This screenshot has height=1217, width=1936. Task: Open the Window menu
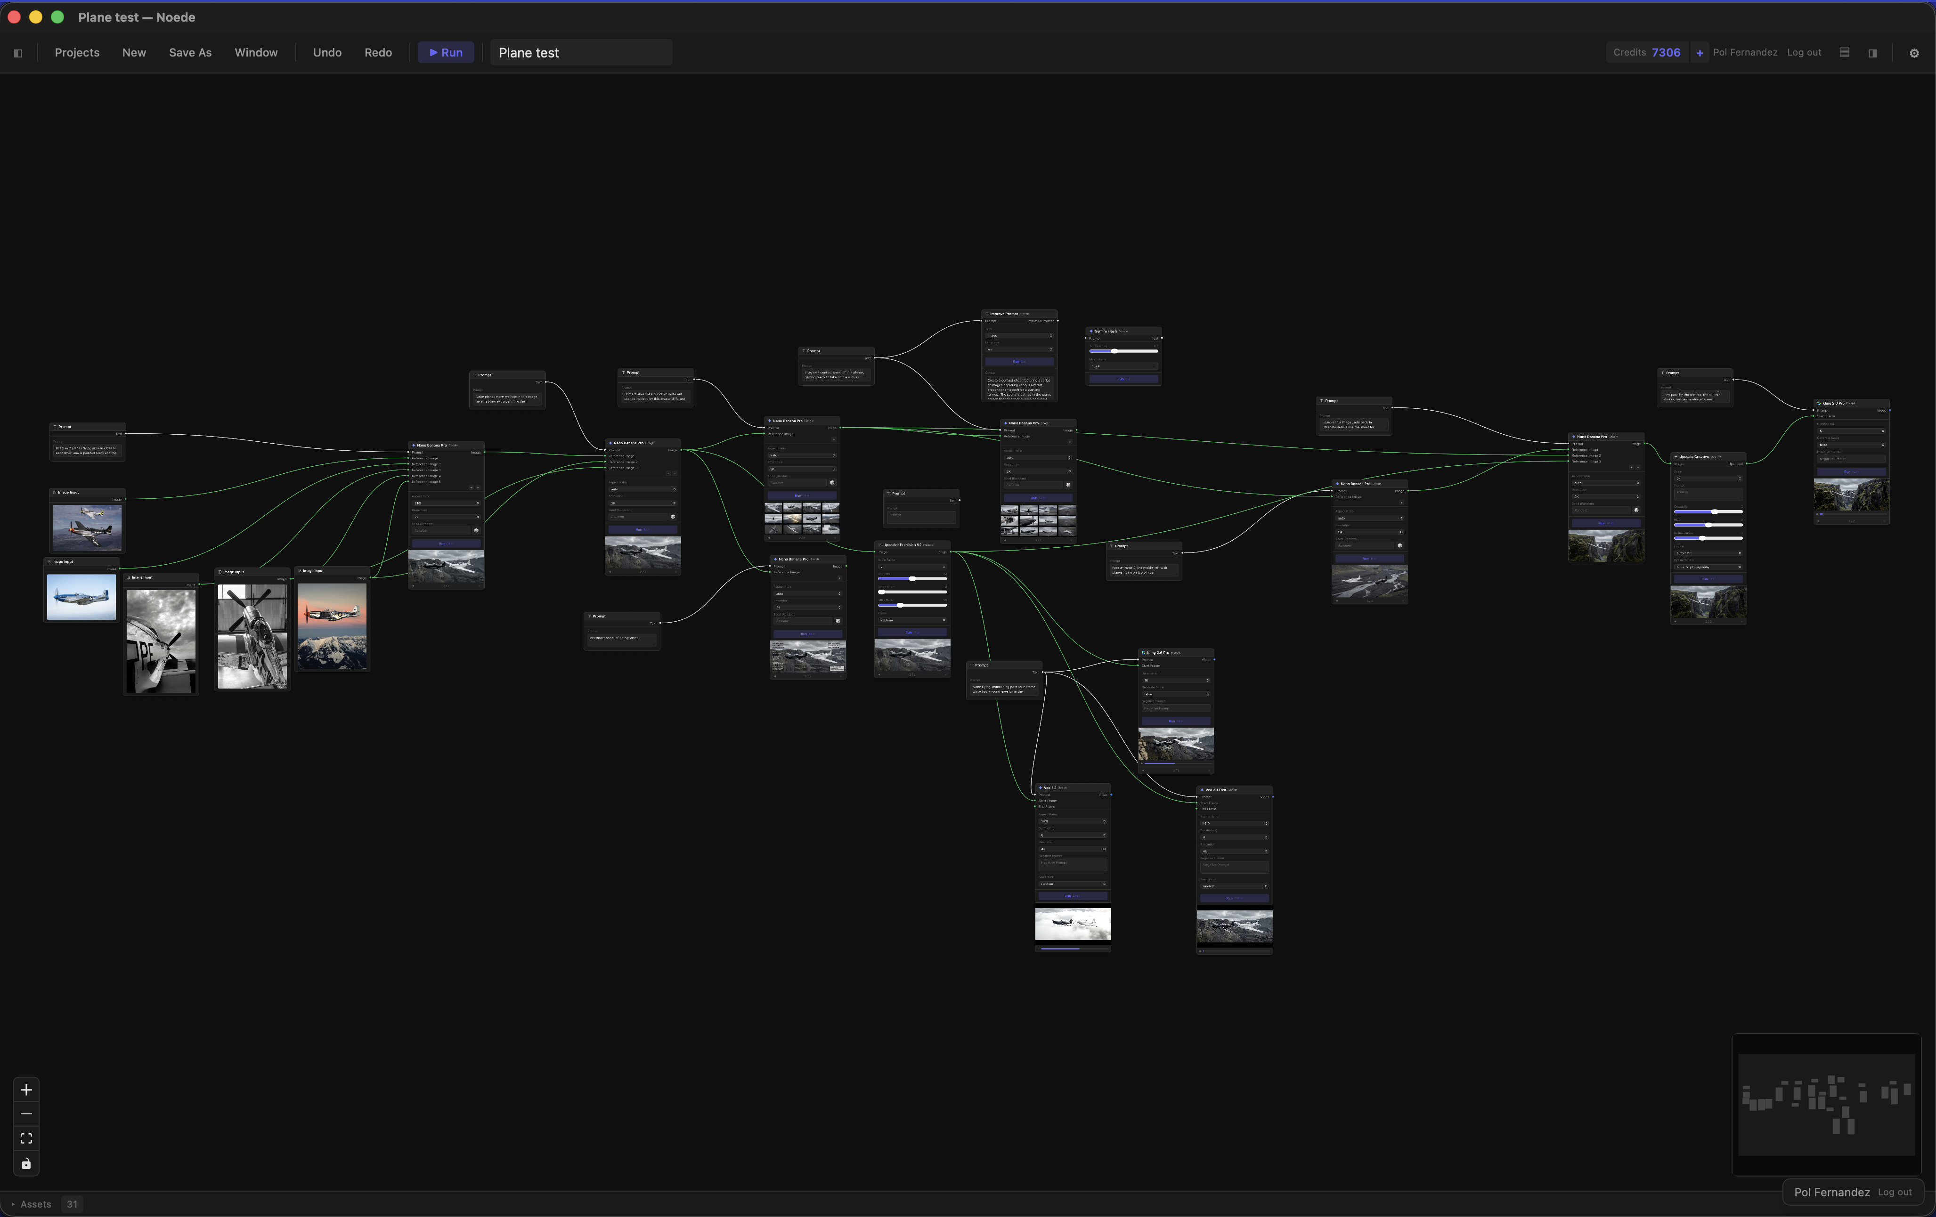(x=256, y=52)
